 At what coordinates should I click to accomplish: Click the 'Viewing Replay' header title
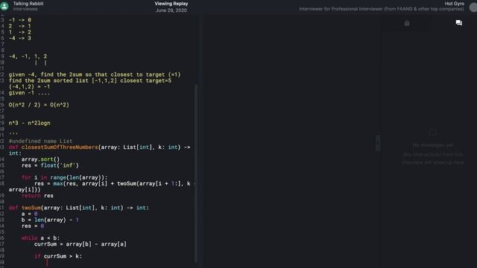pos(171,4)
